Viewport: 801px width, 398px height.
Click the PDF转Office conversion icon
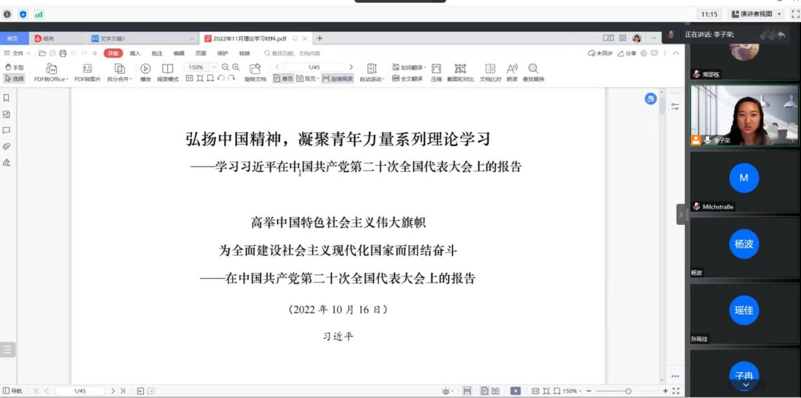52,68
